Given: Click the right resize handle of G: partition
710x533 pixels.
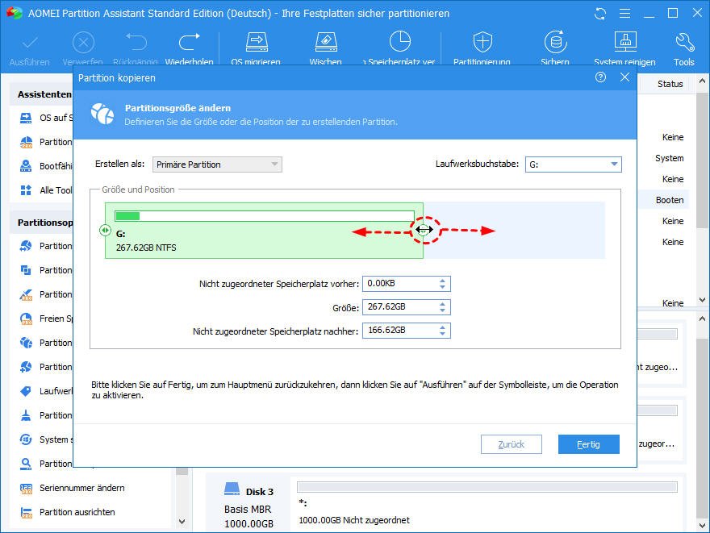Looking at the screenshot, I should [424, 230].
